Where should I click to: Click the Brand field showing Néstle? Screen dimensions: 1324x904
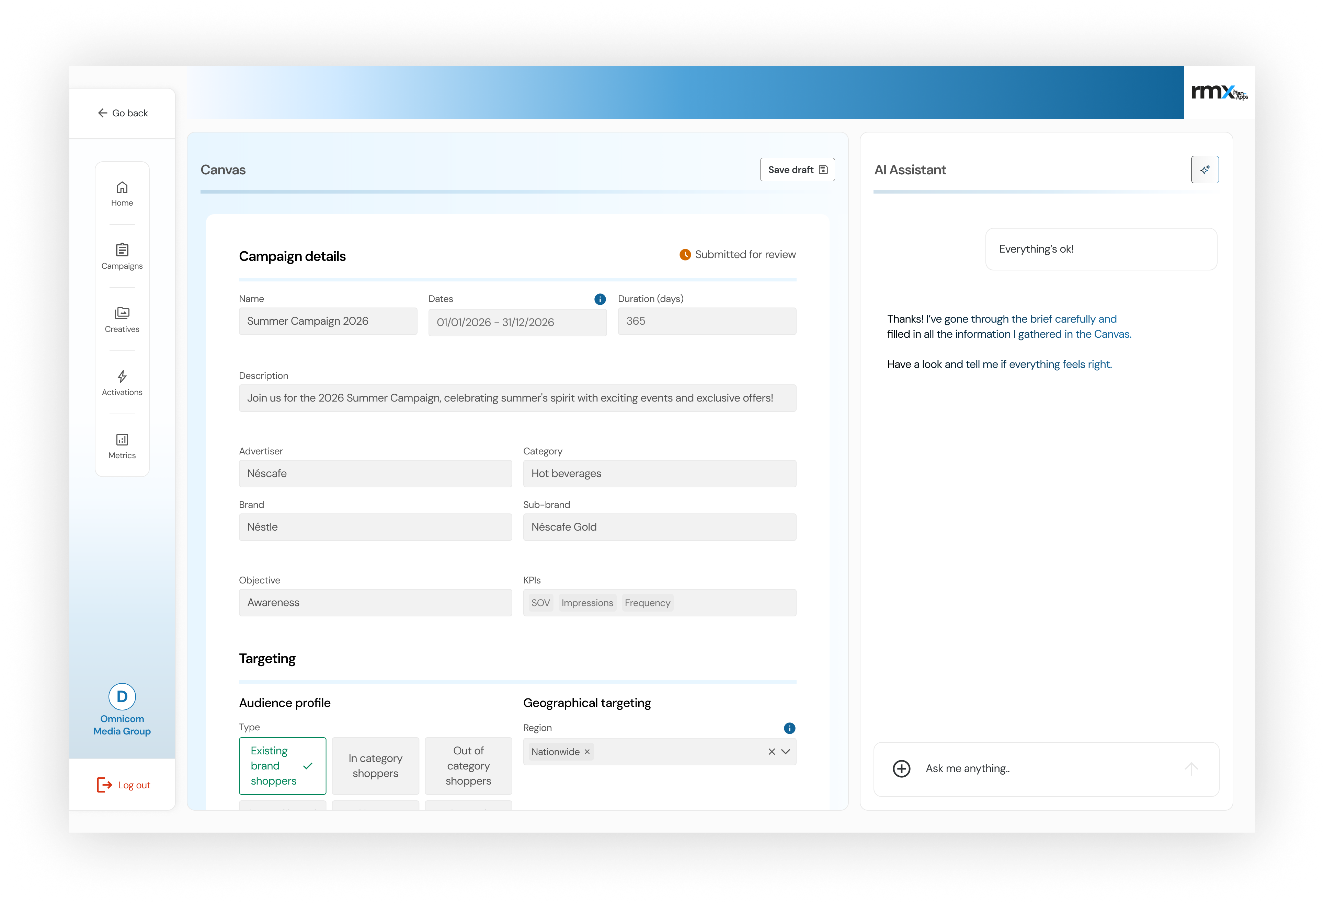(x=375, y=528)
